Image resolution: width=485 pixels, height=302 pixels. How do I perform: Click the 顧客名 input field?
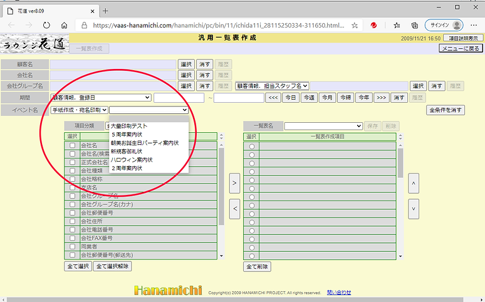click(113, 65)
